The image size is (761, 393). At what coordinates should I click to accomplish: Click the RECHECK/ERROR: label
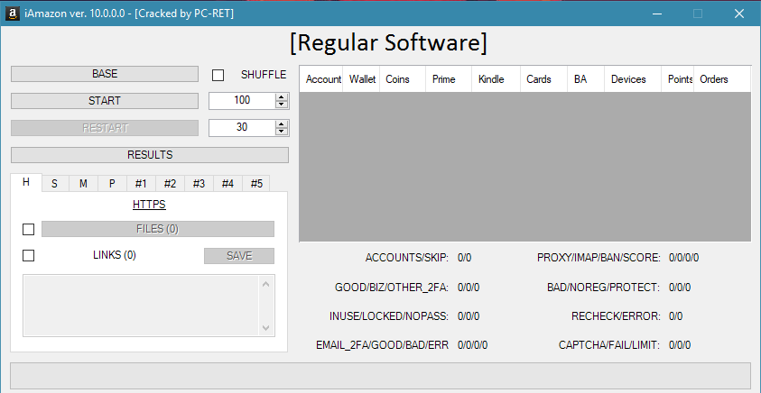click(616, 316)
